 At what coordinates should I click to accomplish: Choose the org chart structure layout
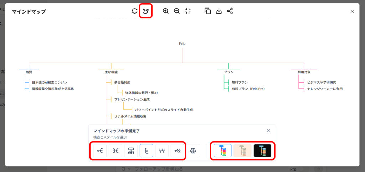[x=131, y=151]
